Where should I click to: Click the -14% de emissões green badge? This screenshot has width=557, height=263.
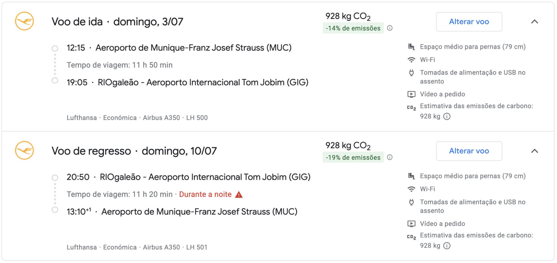click(x=353, y=28)
